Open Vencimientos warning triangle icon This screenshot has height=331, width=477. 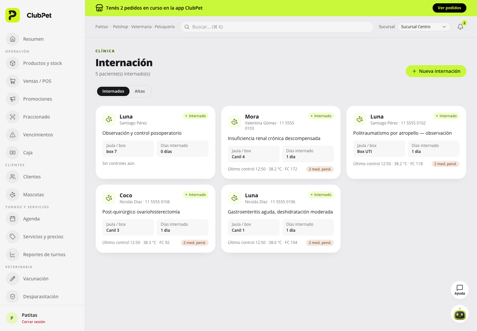point(13,135)
